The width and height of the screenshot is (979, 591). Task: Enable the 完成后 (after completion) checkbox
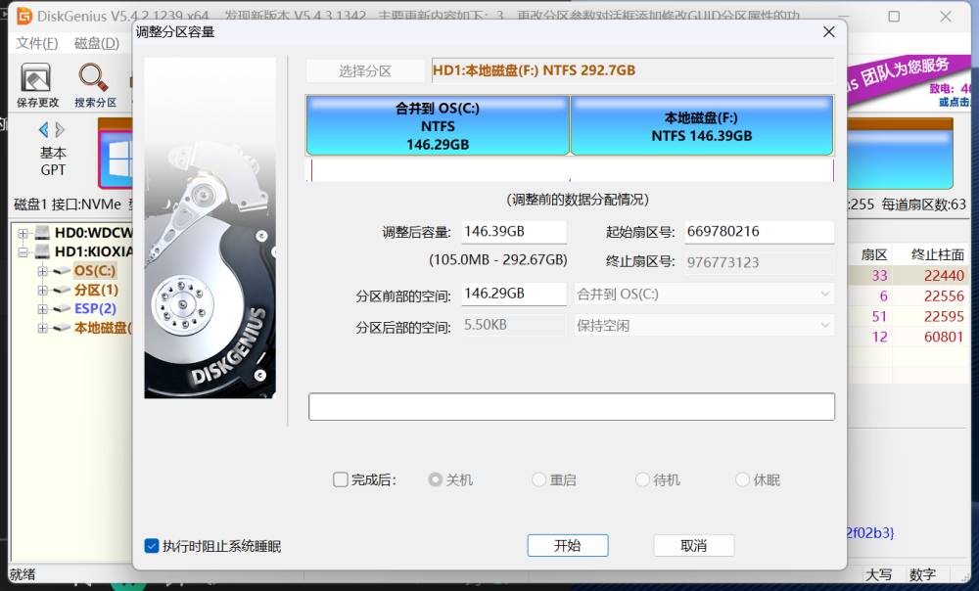point(341,479)
